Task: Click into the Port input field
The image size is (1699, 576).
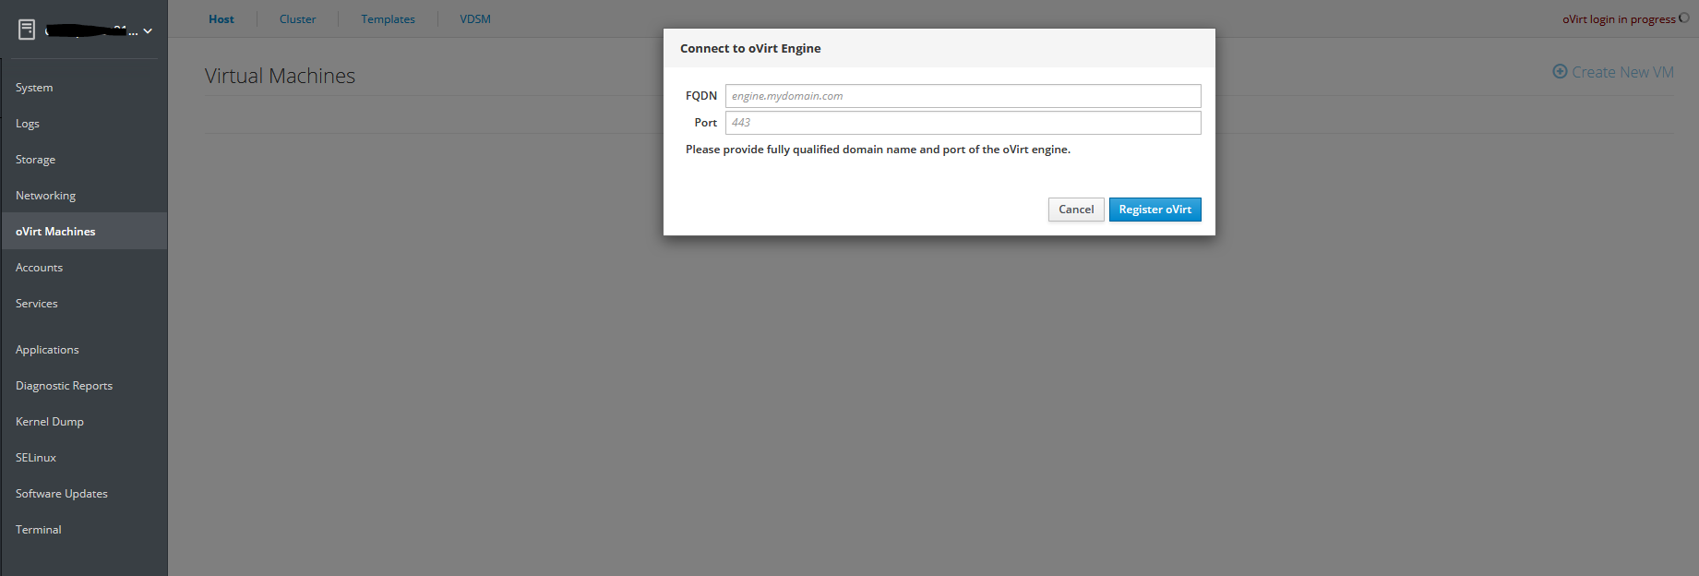Action: pos(963,123)
